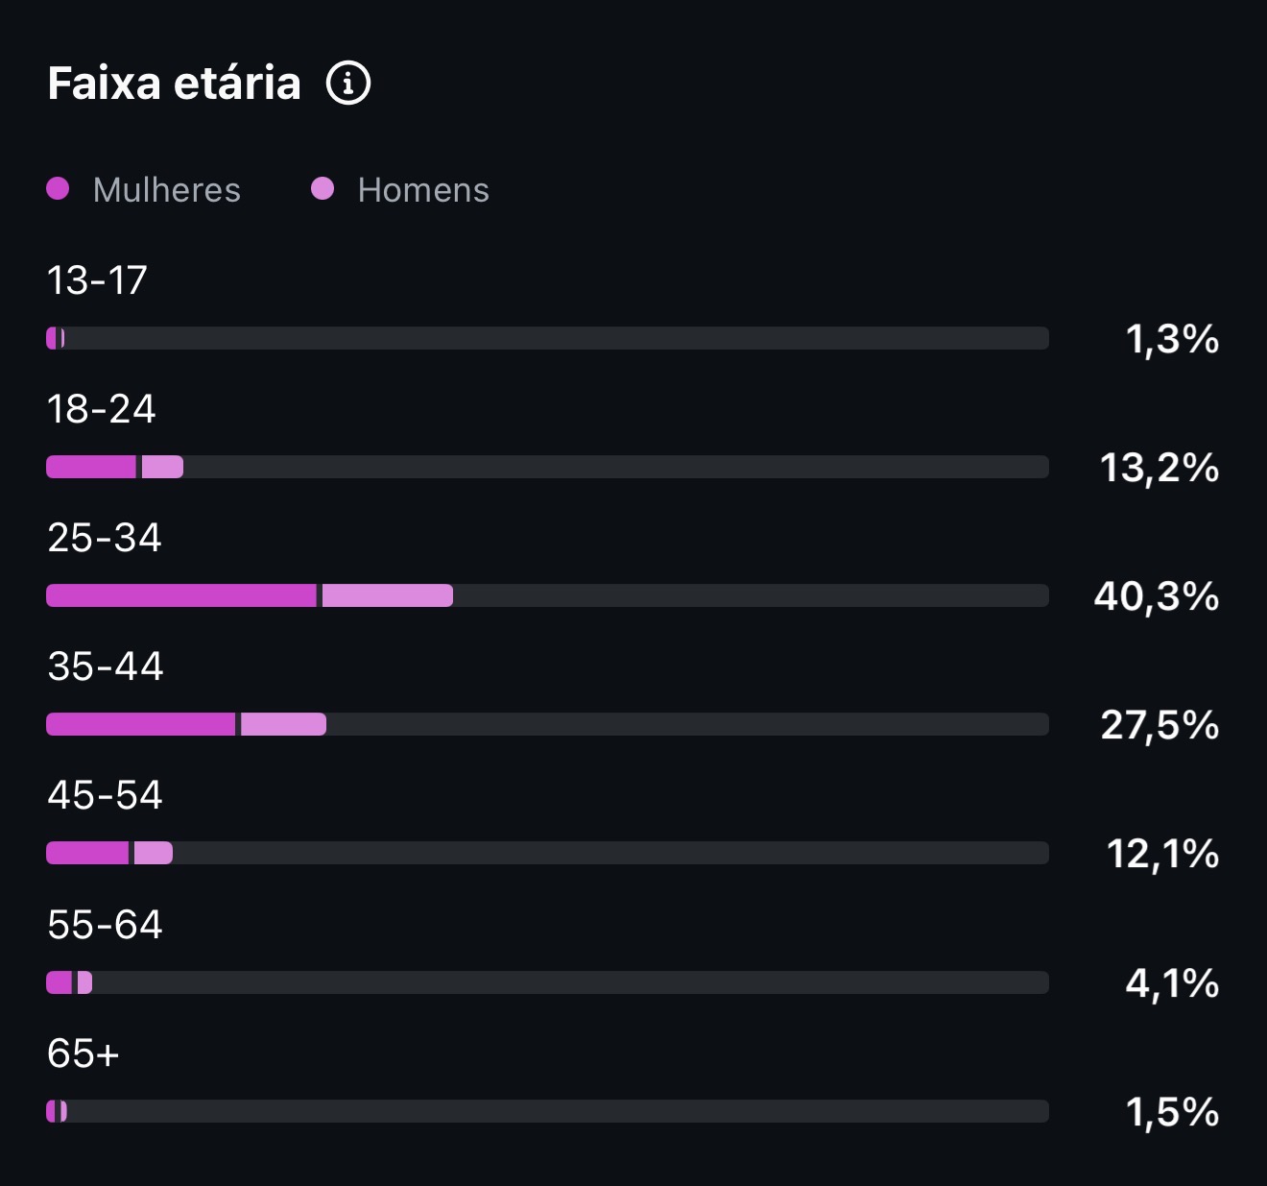This screenshot has height=1186, width=1267.
Task: Tap women segment of 18-24 bar
Action: coord(91,467)
